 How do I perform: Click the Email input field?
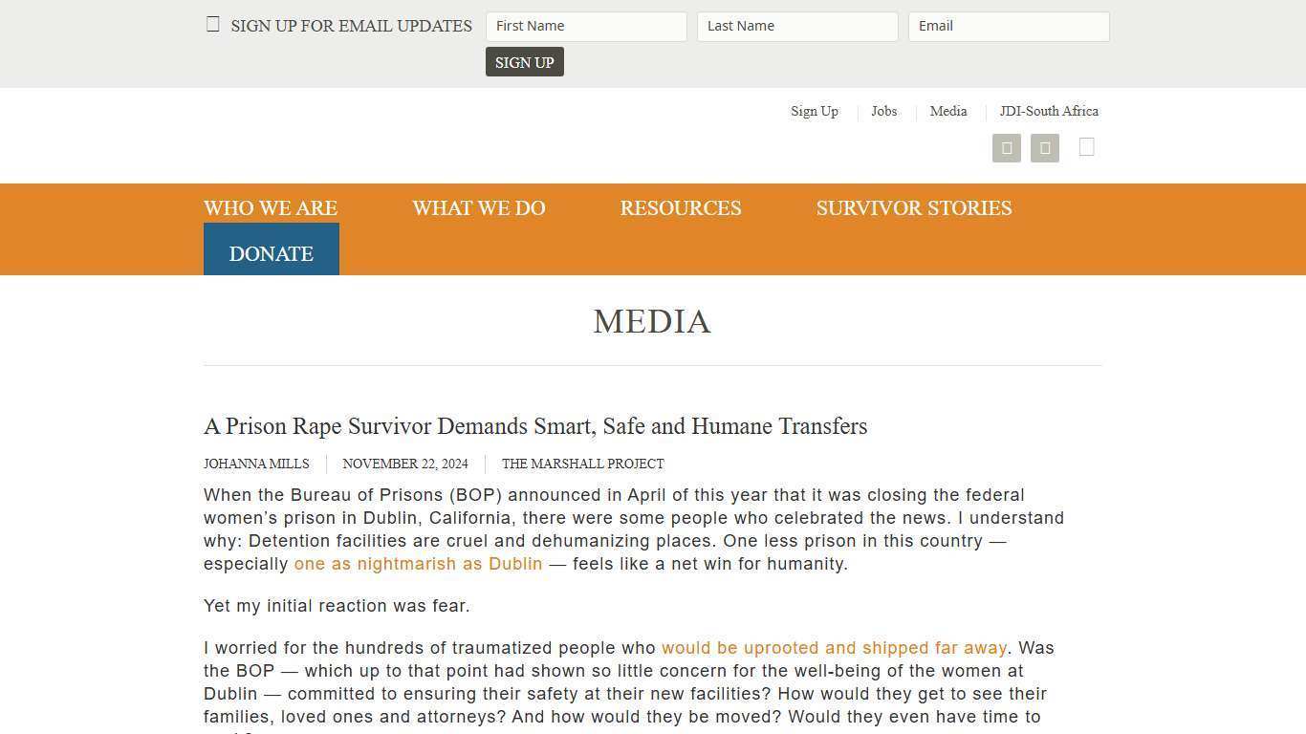click(x=1009, y=26)
